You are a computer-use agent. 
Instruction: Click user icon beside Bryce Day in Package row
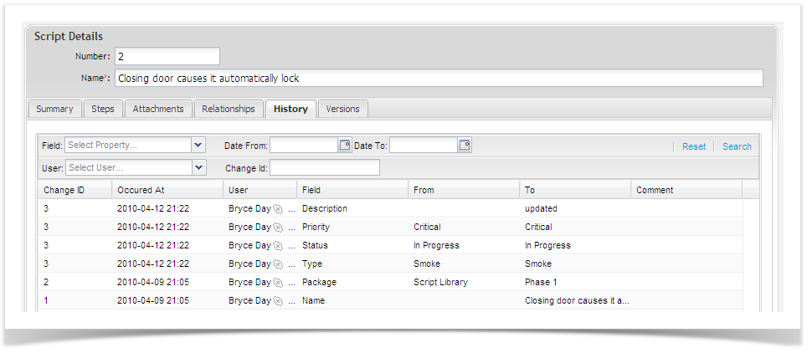tap(278, 283)
